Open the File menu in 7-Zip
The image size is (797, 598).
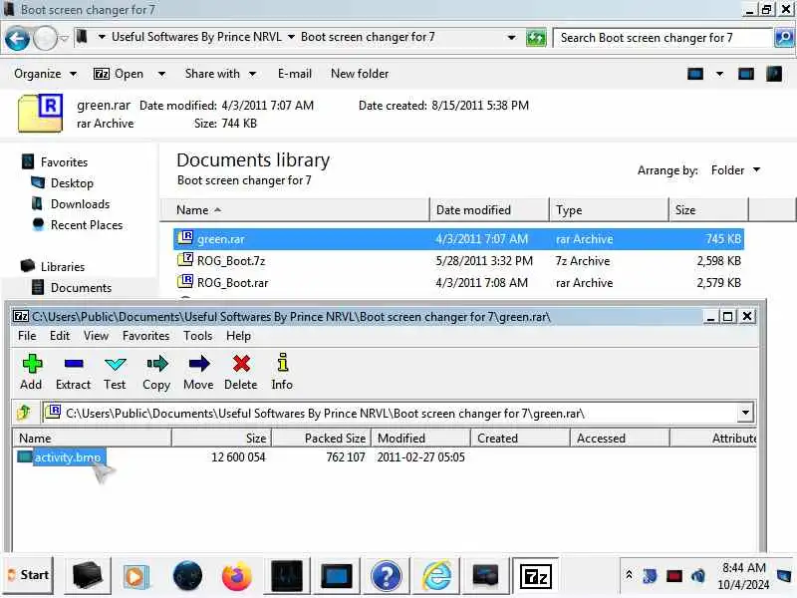click(x=27, y=336)
